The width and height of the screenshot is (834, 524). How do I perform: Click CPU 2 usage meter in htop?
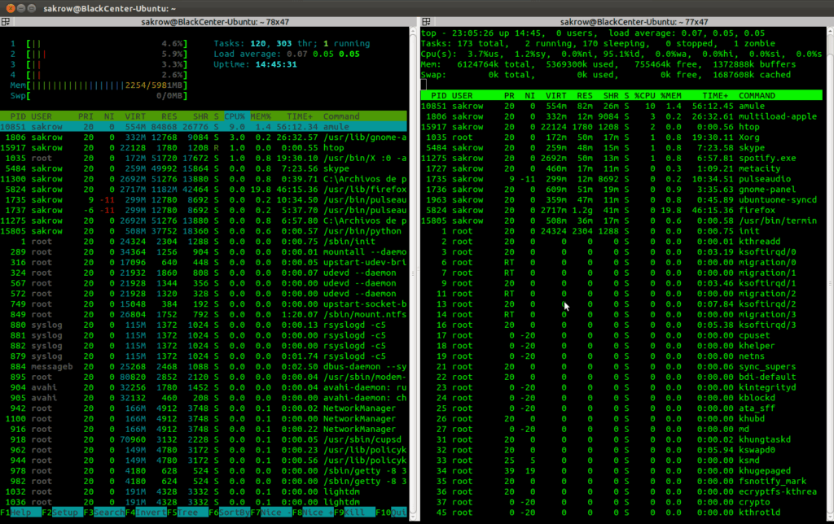tap(99, 55)
